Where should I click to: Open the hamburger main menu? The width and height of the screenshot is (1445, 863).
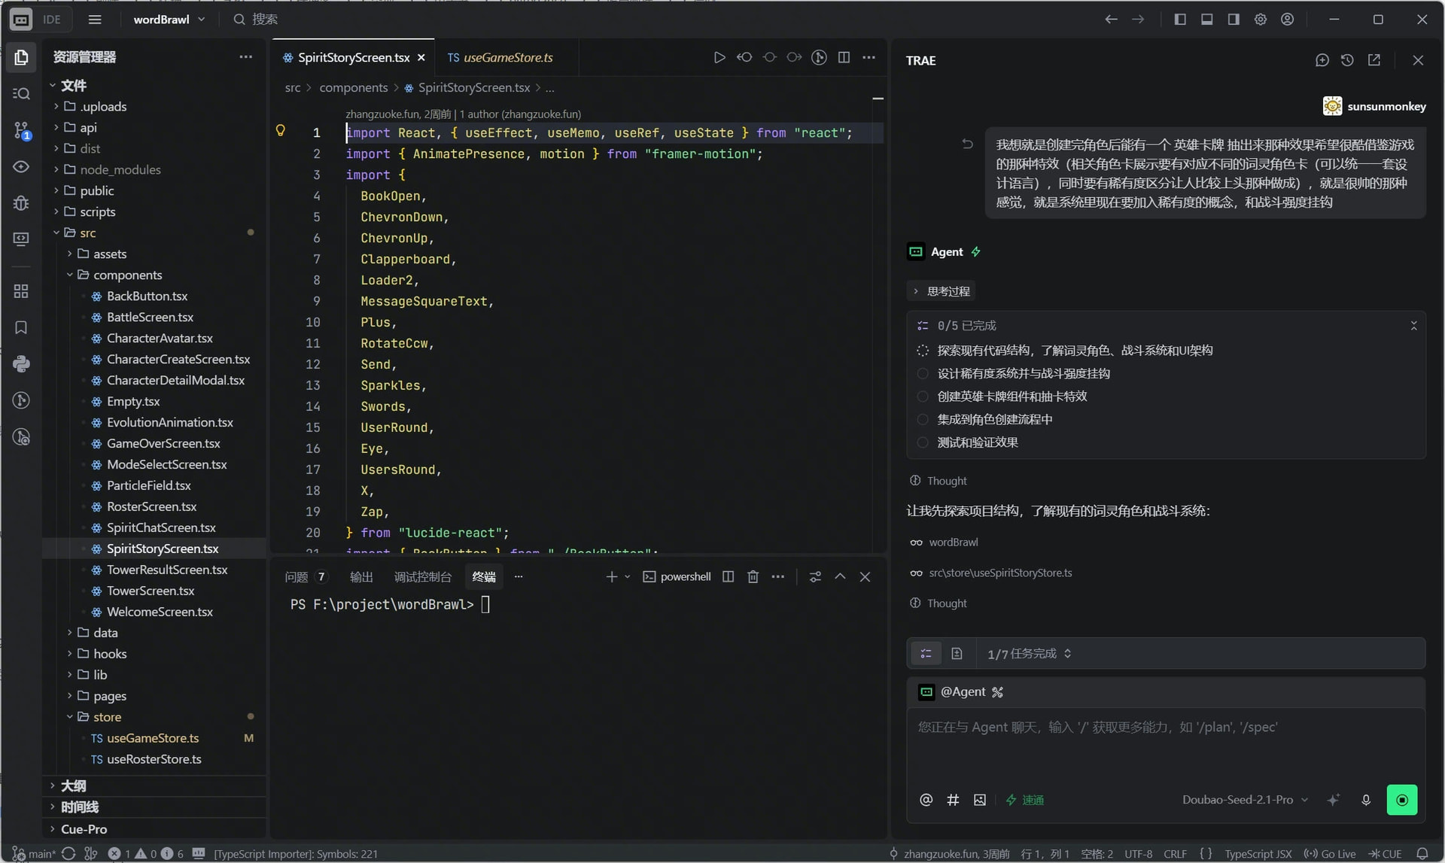coord(95,20)
